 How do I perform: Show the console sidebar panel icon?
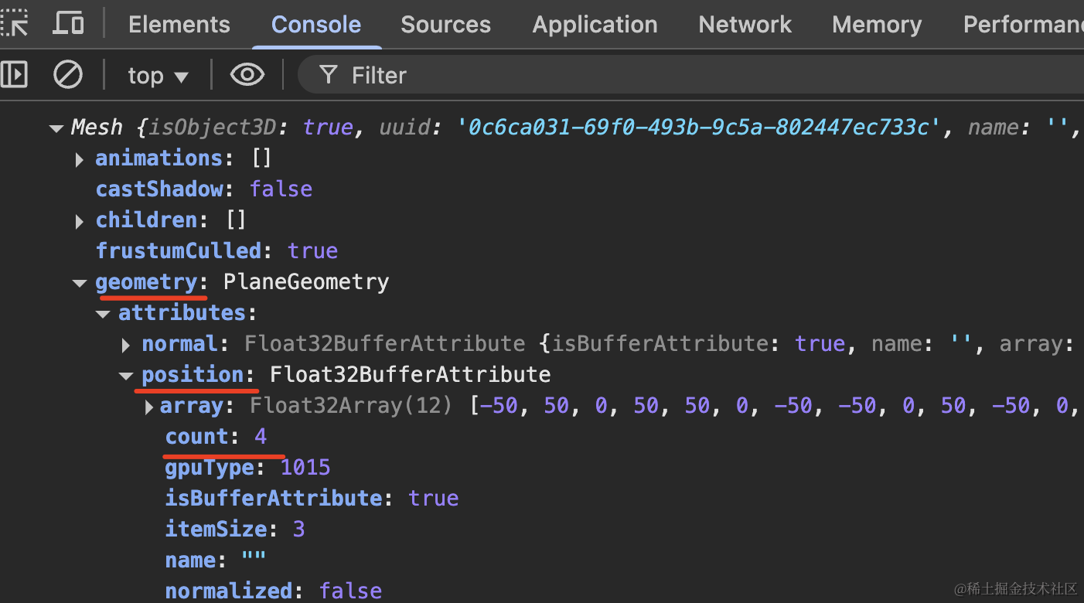pos(14,75)
